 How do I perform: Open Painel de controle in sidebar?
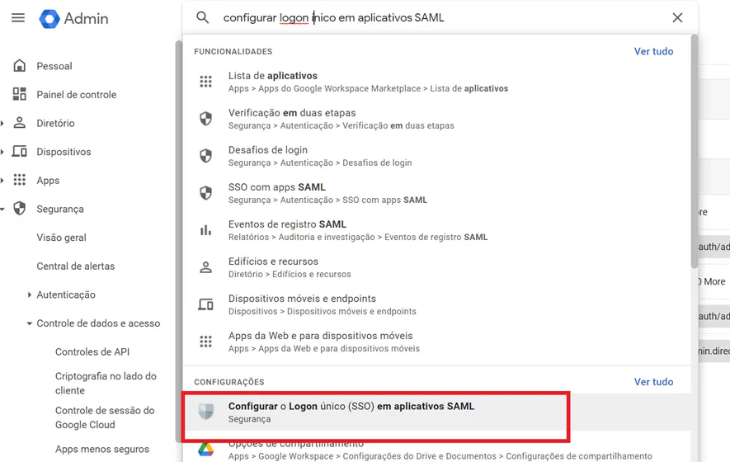coord(77,95)
